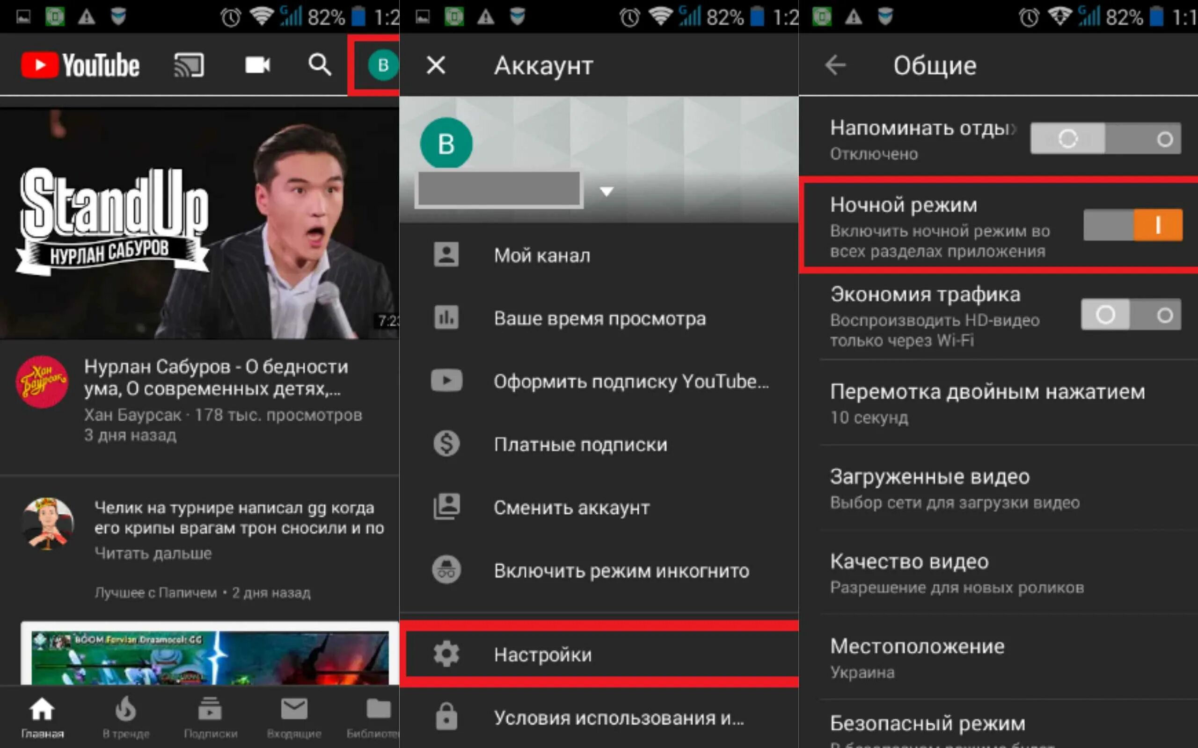Tap the Читать дальше link
1198x748 pixels.
coord(153,553)
